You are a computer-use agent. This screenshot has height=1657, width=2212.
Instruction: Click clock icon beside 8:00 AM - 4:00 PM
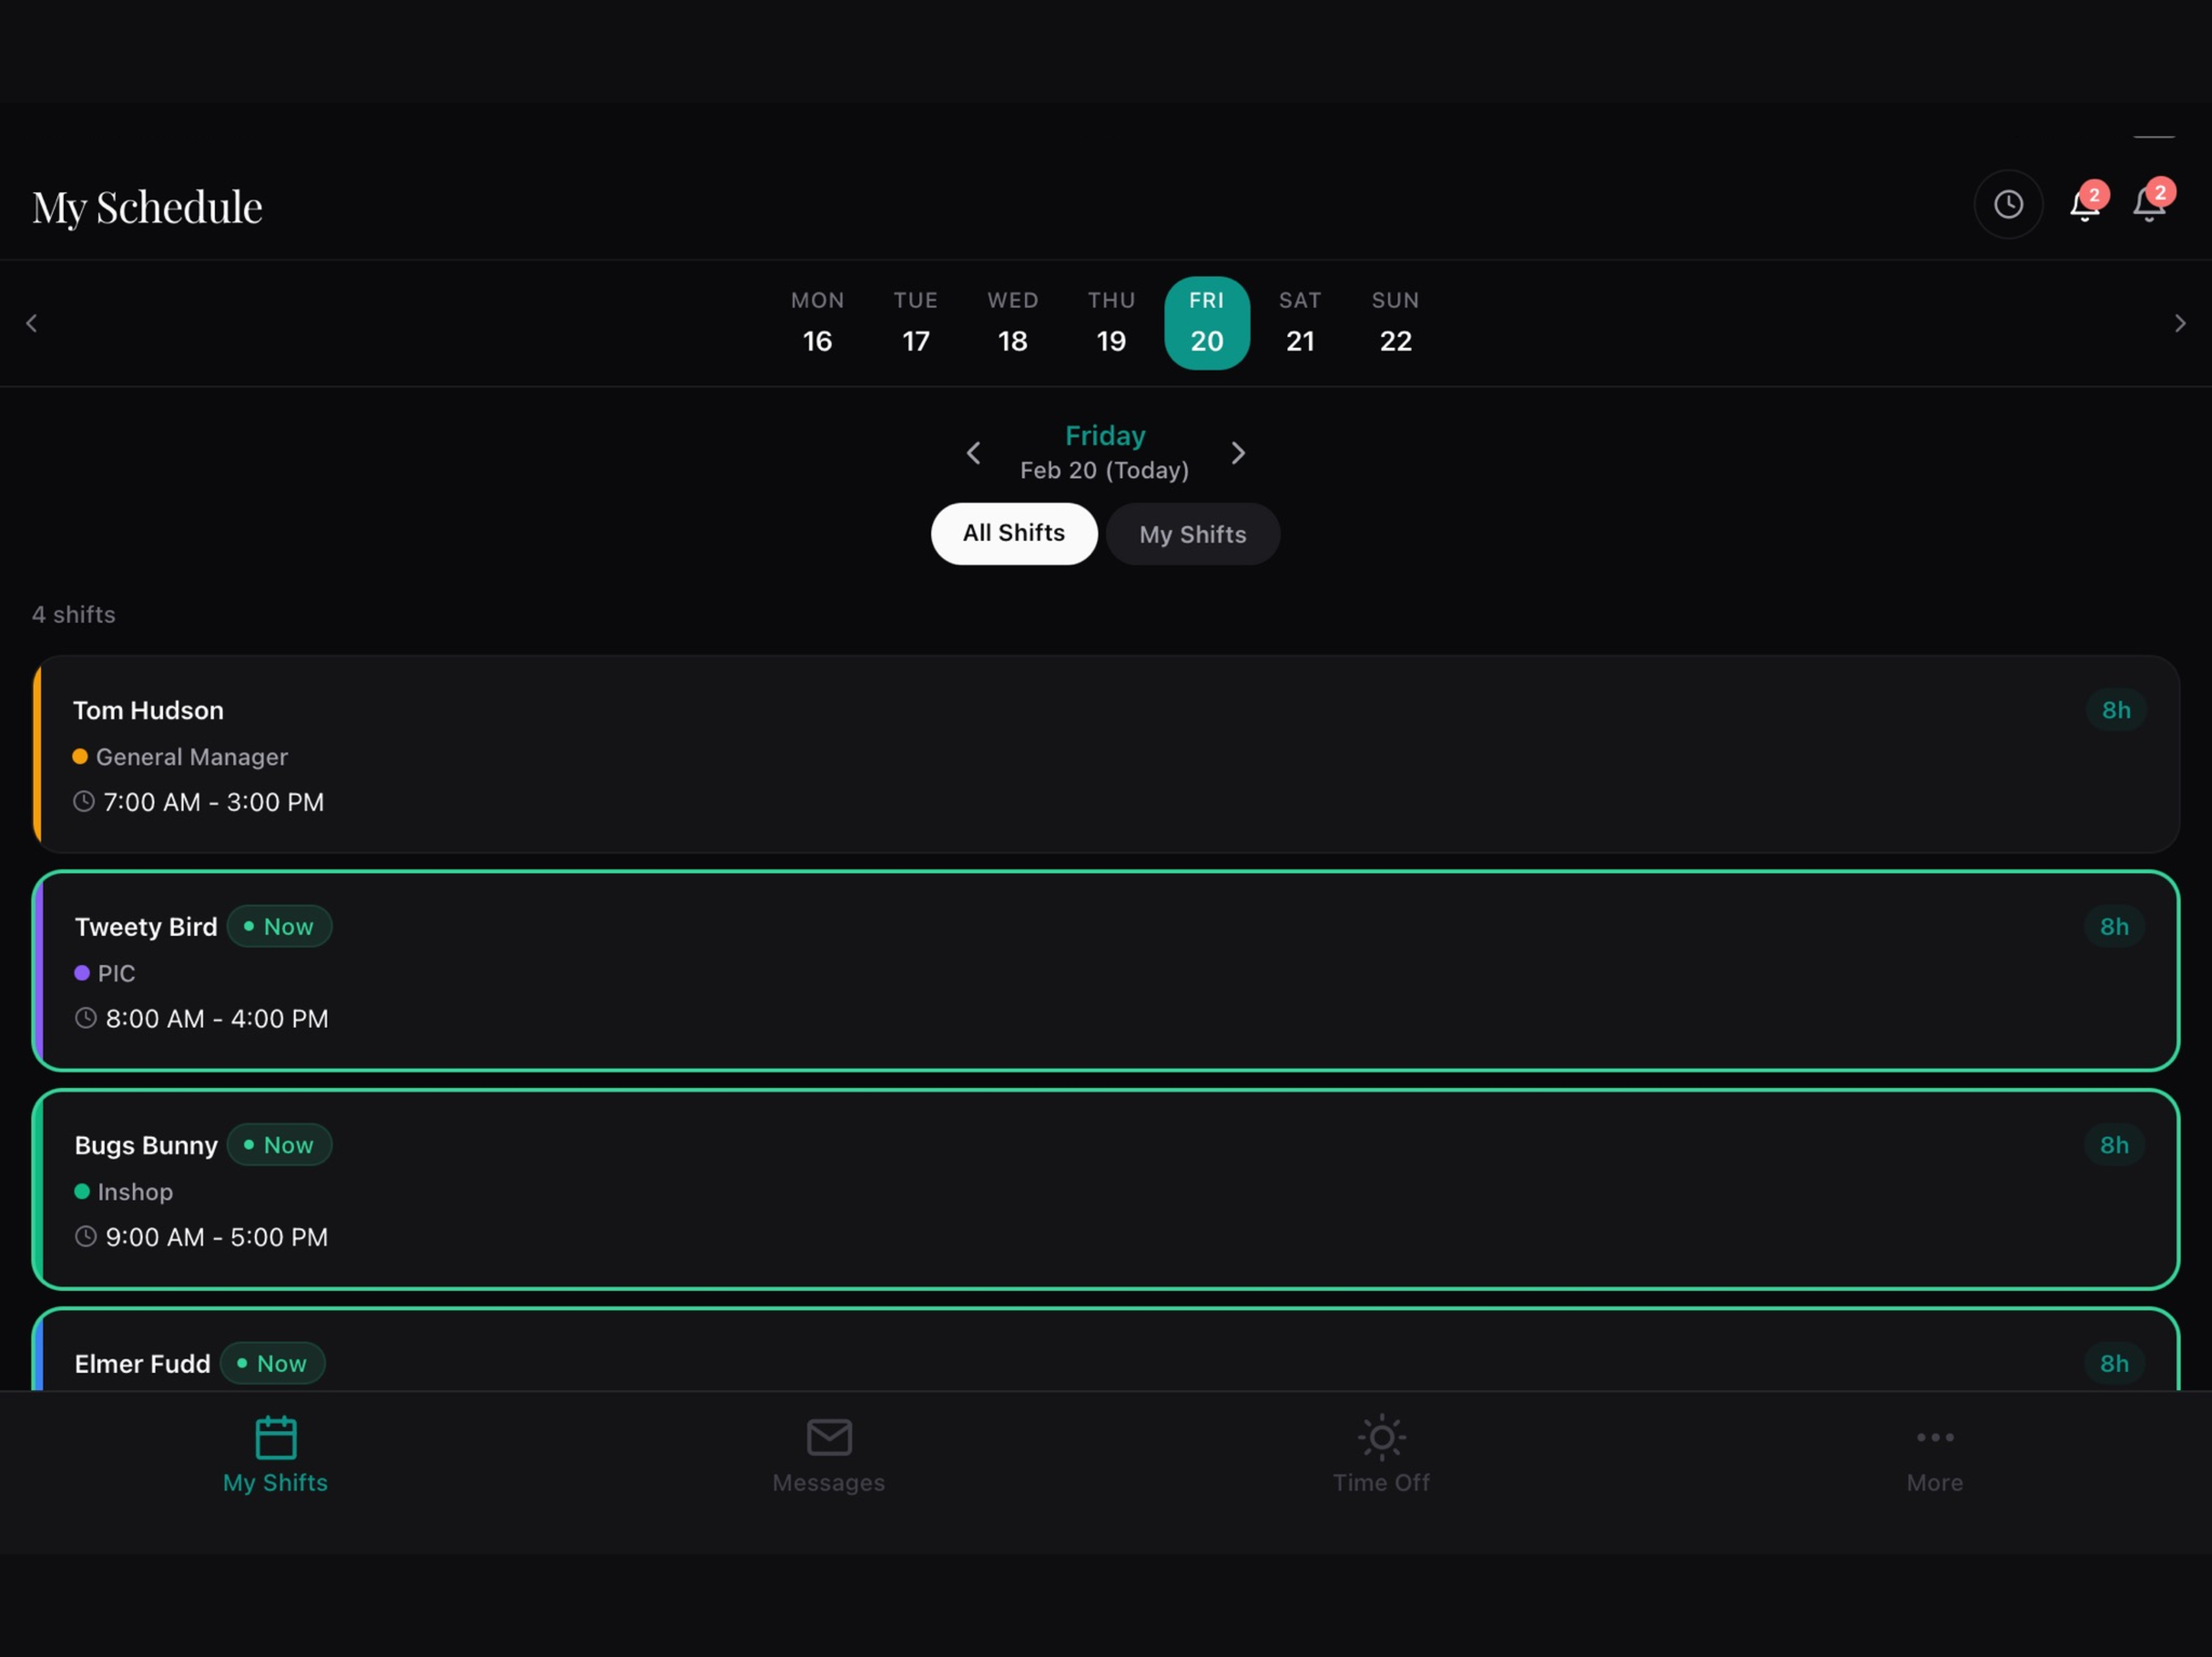(86, 1019)
